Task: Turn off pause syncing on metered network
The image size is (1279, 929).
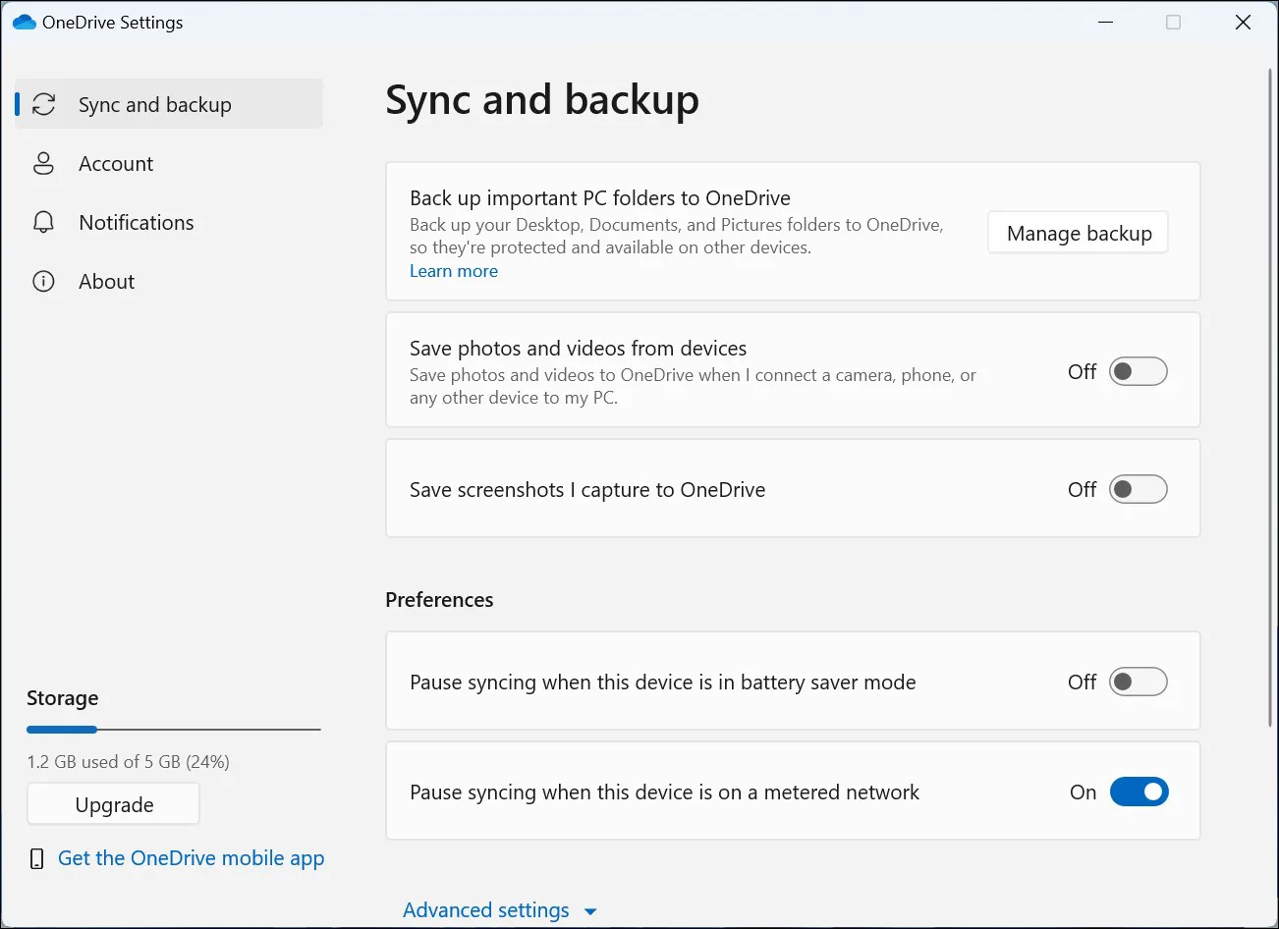Action: 1139,792
